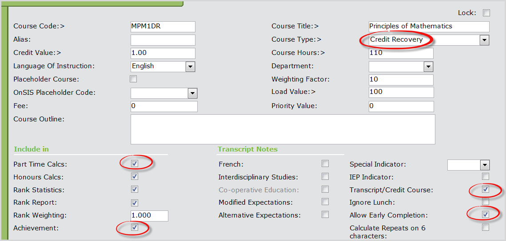Toggle the Achievement checkbox

[135, 228]
